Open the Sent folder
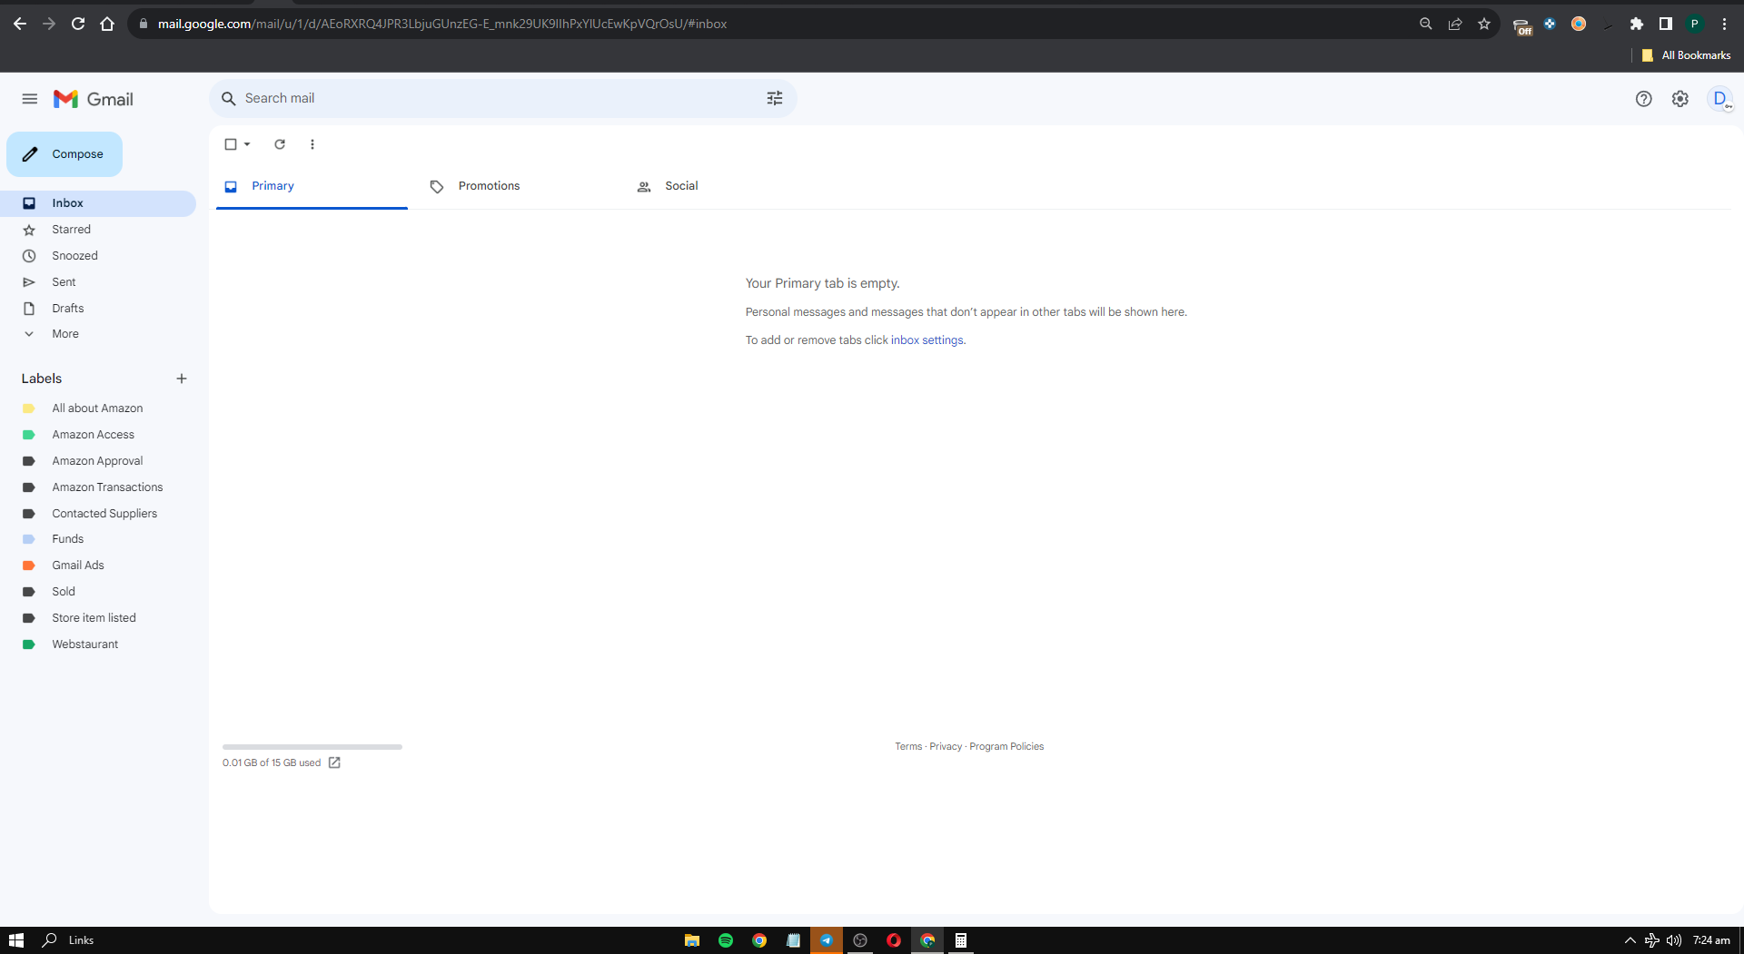 pos(98,282)
